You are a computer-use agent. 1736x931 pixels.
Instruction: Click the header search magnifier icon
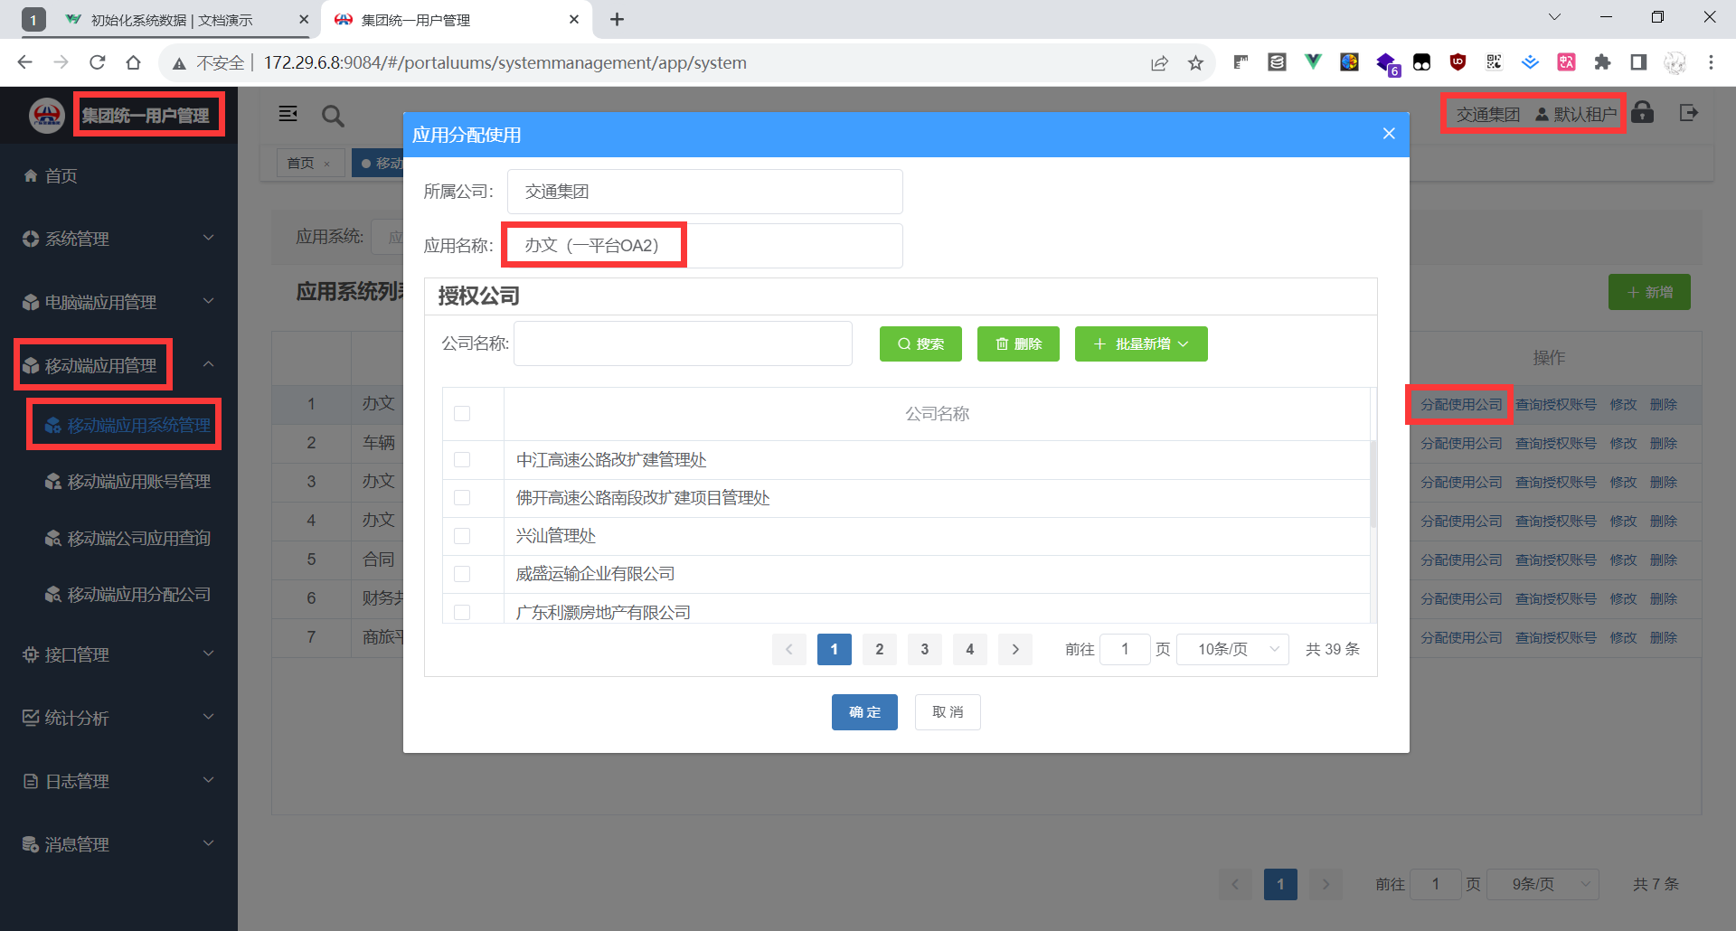point(333,116)
